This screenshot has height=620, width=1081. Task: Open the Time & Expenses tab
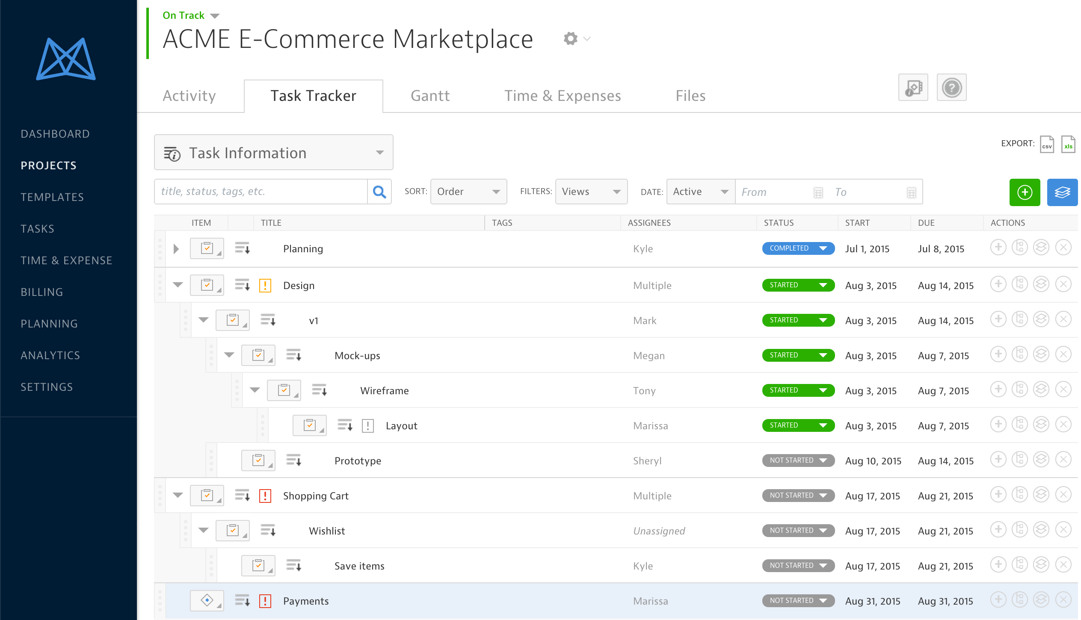[563, 96]
